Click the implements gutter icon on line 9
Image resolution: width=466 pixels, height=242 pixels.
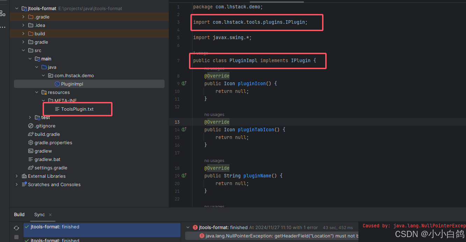point(184,83)
